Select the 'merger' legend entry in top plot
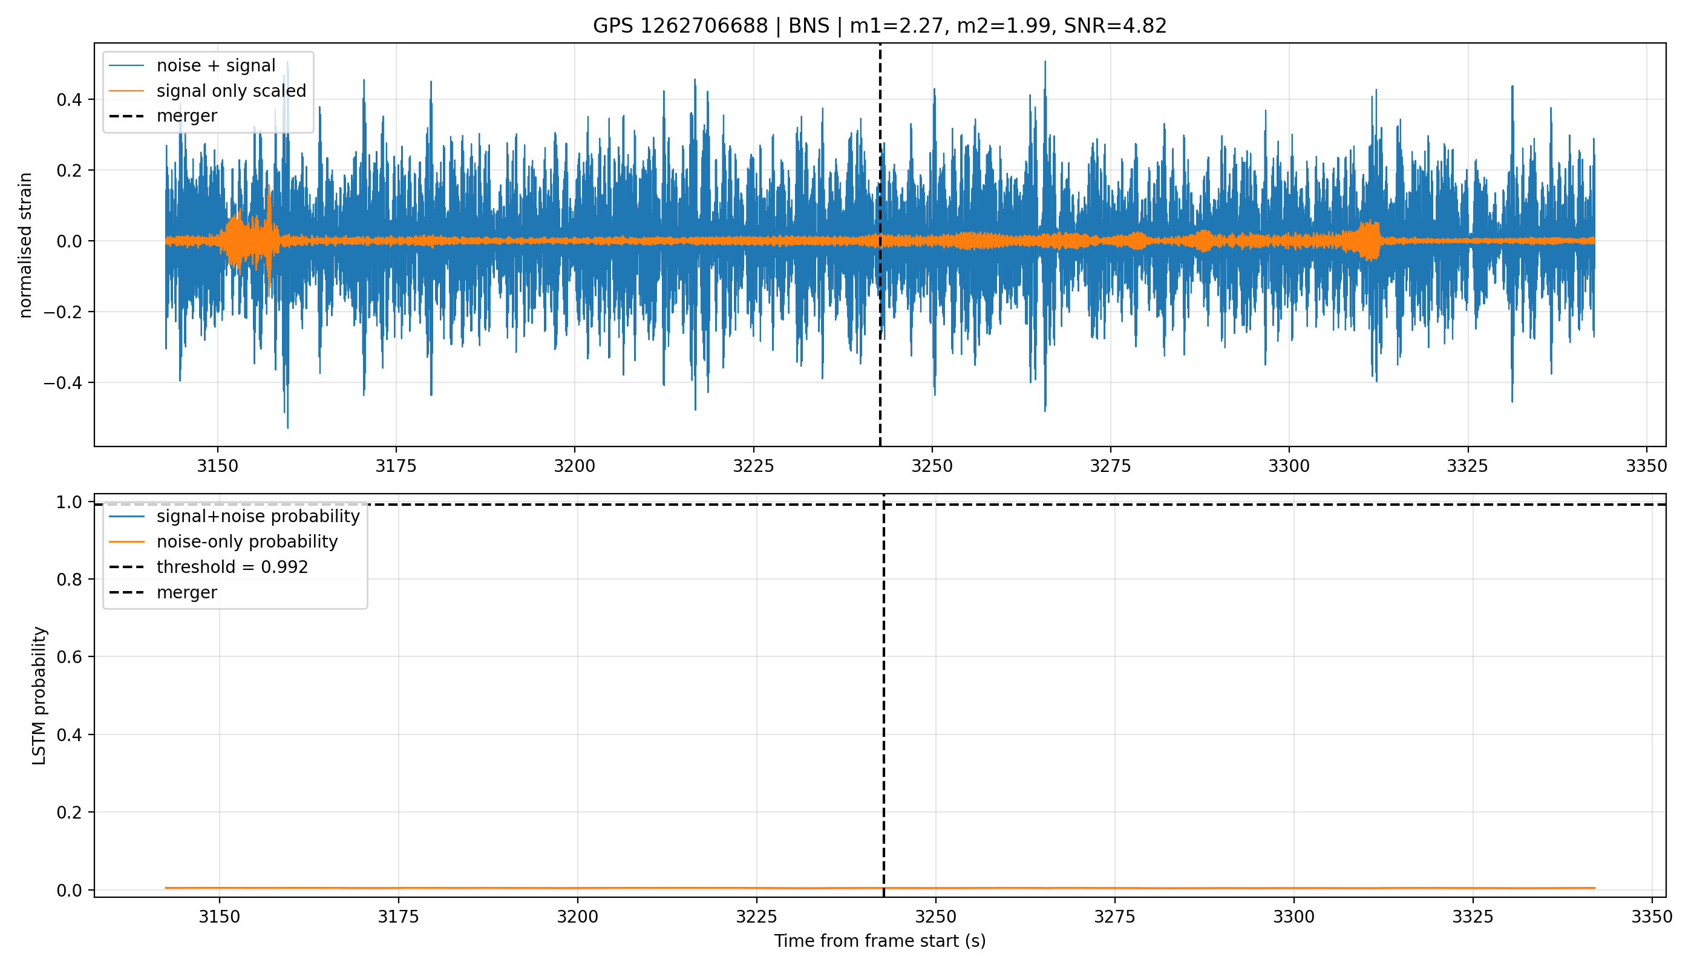1694x968 pixels. coord(163,116)
